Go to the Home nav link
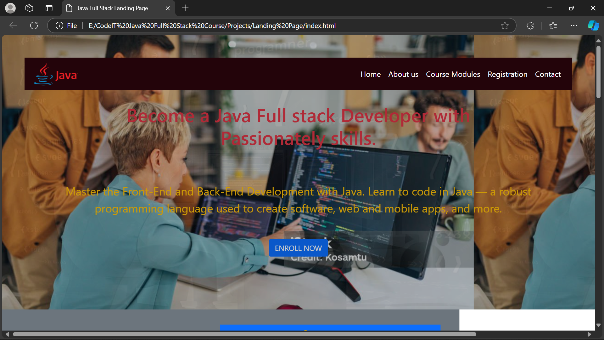The height and width of the screenshot is (340, 604). 371,74
